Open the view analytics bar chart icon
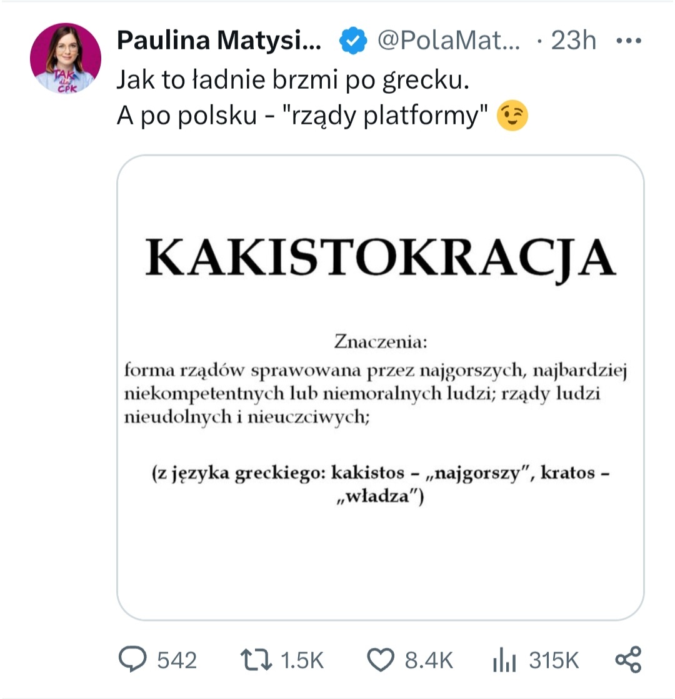The width and height of the screenshot is (675, 699). click(x=505, y=660)
